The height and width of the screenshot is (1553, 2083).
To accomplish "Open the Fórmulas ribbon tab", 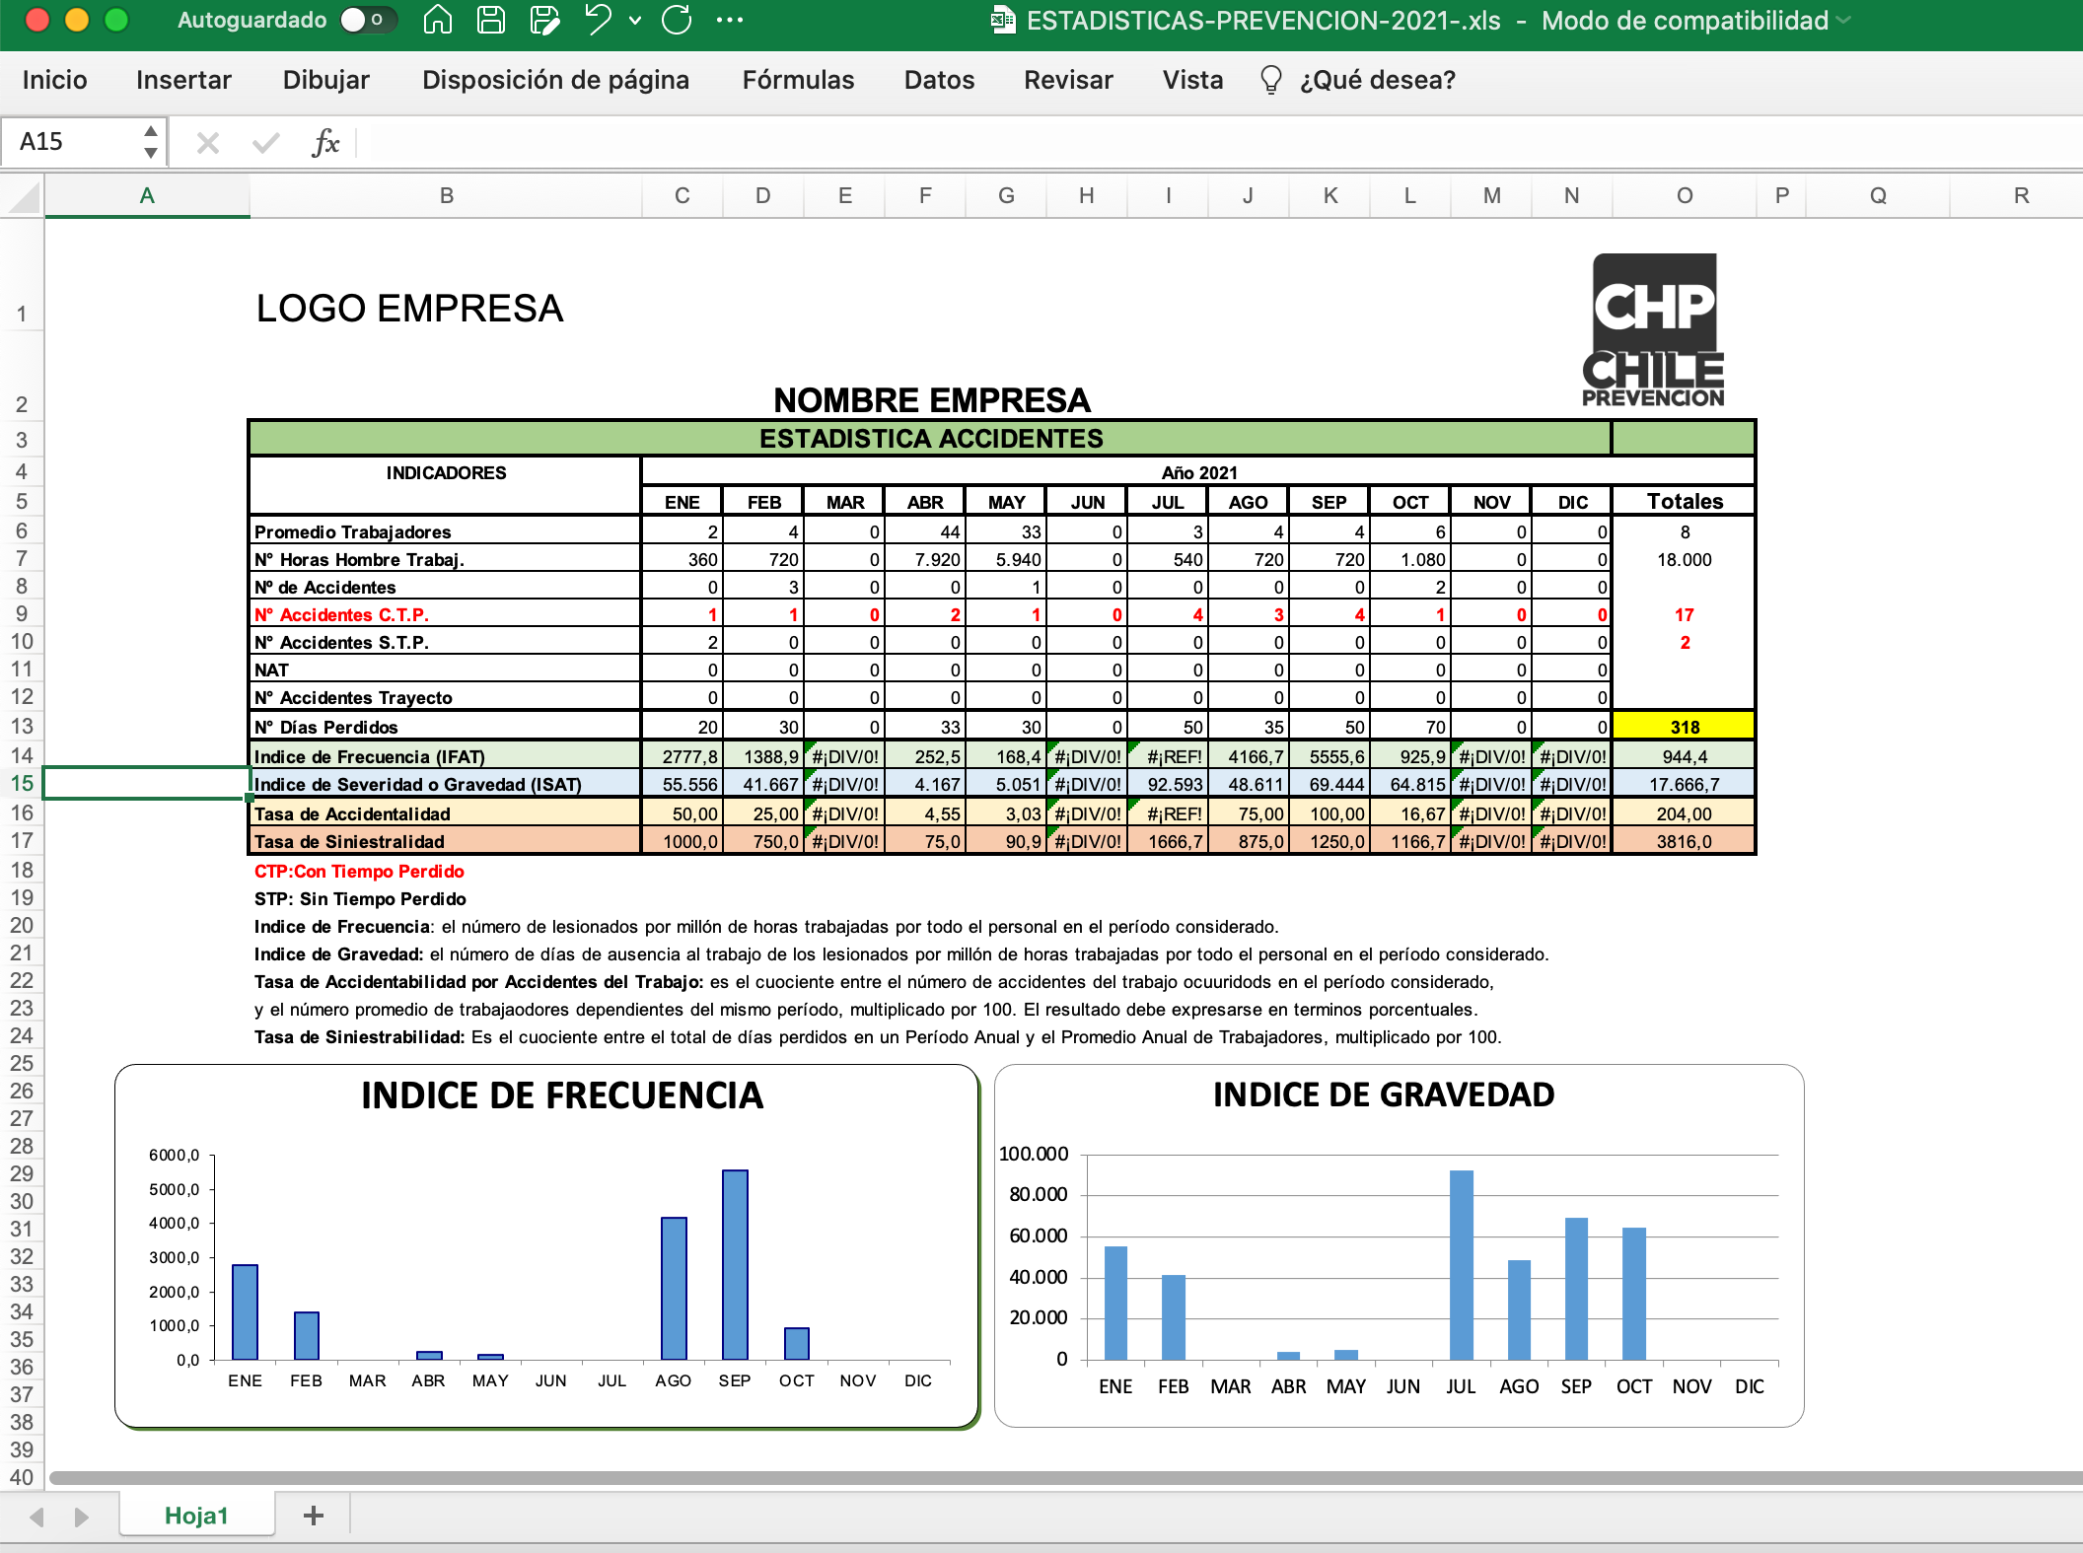I will pos(798,80).
